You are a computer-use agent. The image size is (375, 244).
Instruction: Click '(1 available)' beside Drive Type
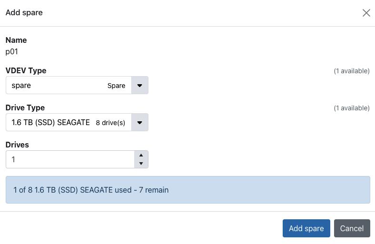tap(351, 108)
